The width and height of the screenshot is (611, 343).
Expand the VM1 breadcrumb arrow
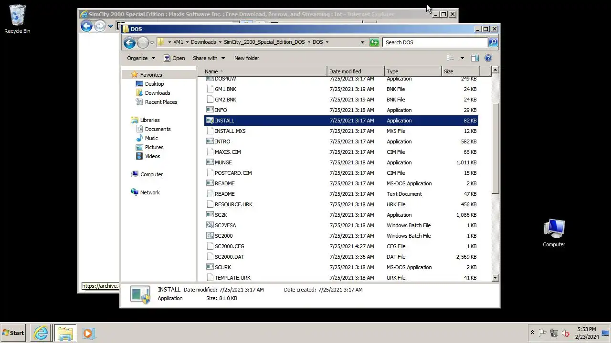click(187, 42)
